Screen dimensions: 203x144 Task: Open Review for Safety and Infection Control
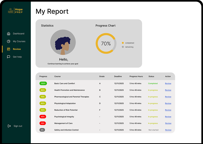168,130
